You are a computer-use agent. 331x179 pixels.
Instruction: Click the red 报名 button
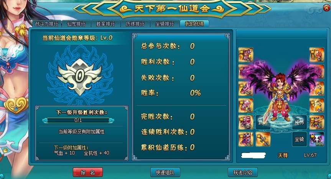88,172
